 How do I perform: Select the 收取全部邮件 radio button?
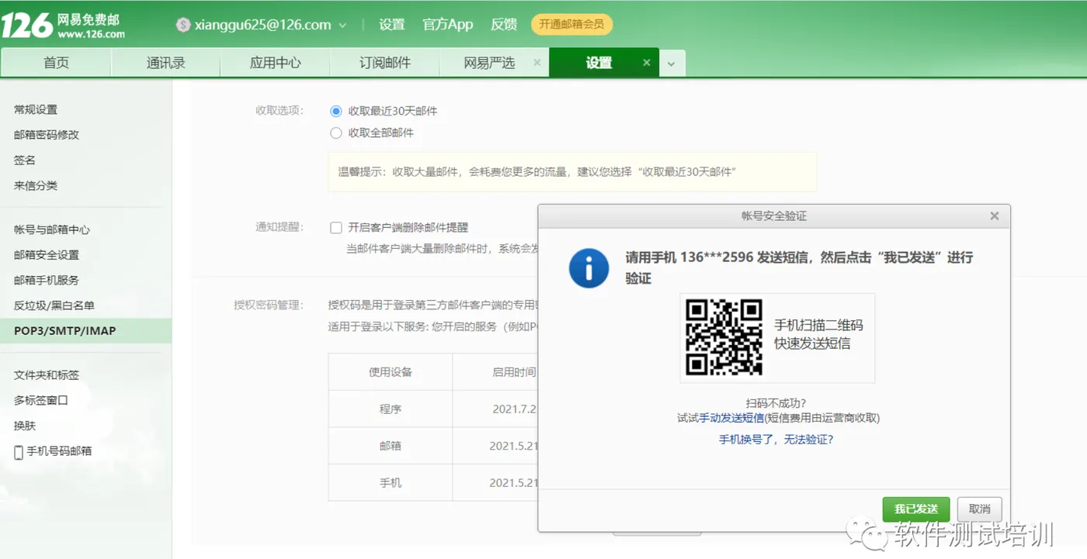pos(336,133)
